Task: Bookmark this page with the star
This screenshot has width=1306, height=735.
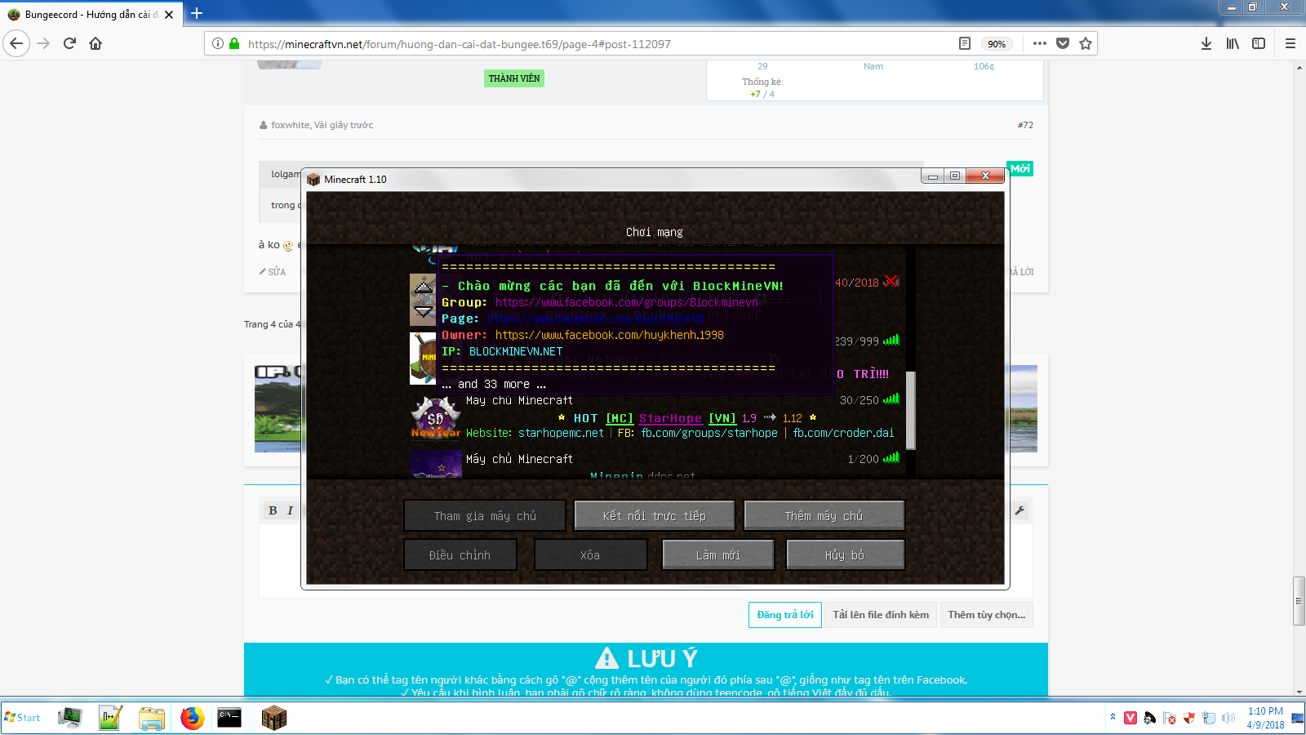Action: [x=1086, y=43]
